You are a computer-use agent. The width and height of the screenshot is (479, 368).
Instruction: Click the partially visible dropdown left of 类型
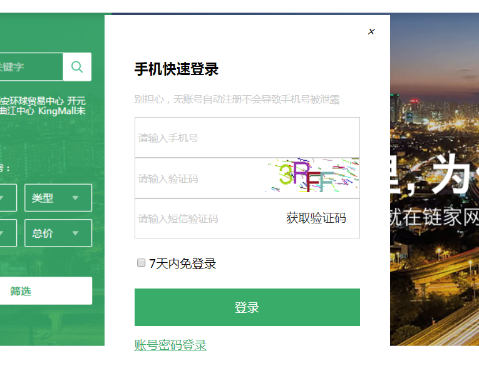pyautogui.click(x=8, y=198)
